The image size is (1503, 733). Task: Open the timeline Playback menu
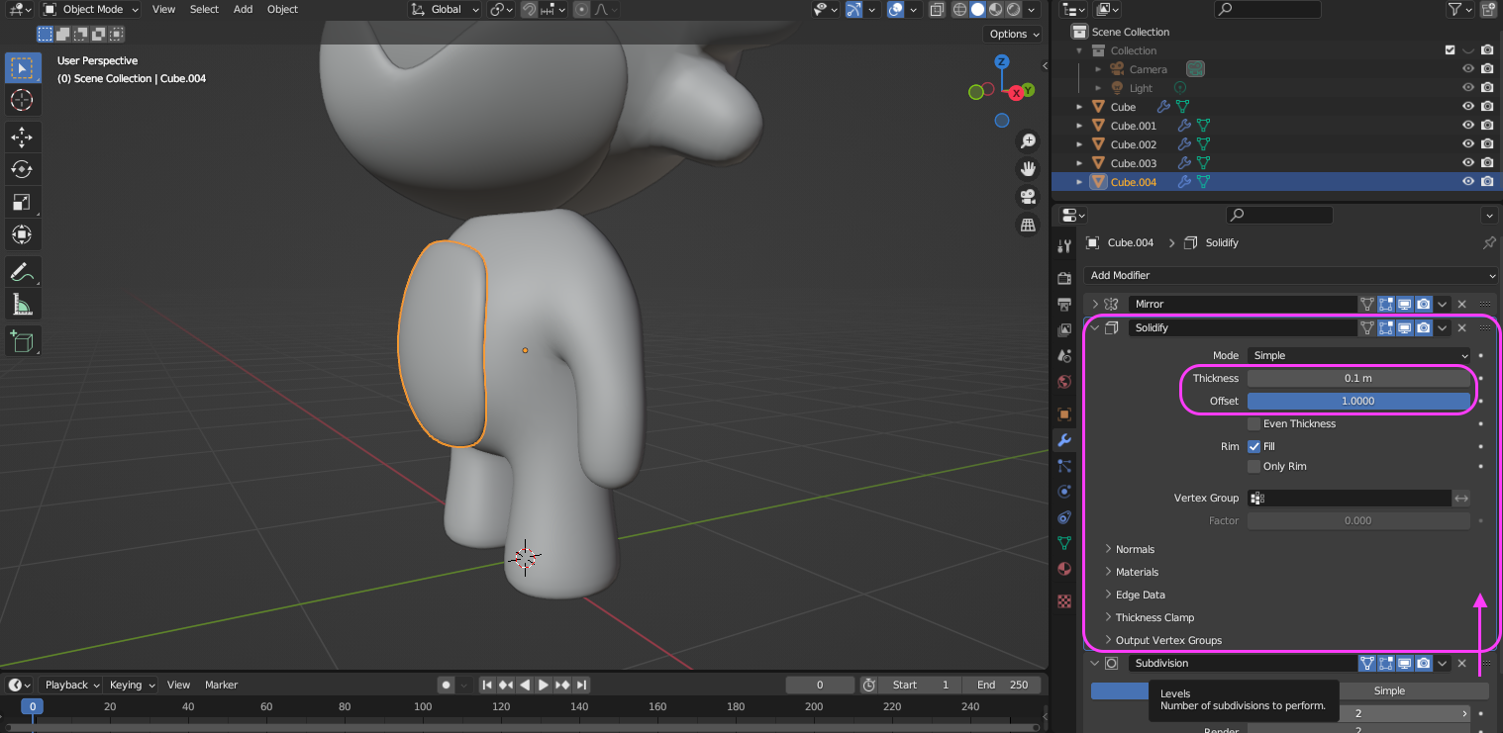[71, 685]
